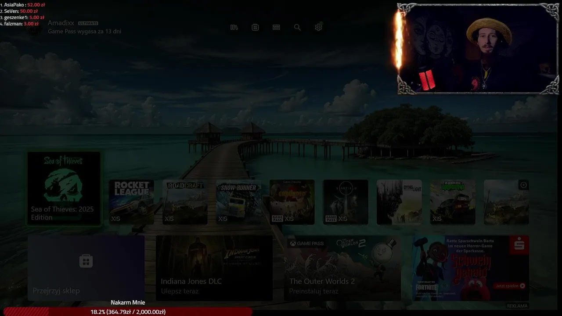Open the Amadixx profile name
The width and height of the screenshot is (562, 316).
click(x=61, y=23)
